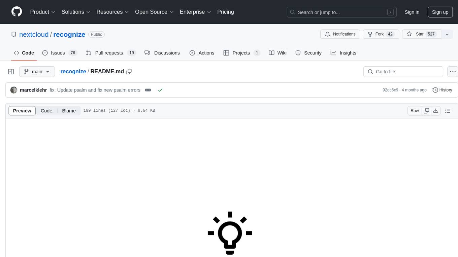The image size is (458, 257).
Task: Switch to Code view mode
Action: click(46, 111)
